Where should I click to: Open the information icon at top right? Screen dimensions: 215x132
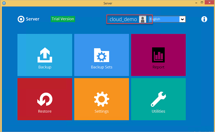(x=204, y=19)
